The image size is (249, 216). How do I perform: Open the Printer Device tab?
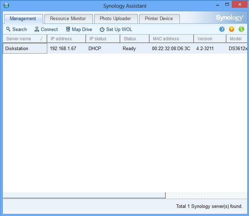[159, 19]
